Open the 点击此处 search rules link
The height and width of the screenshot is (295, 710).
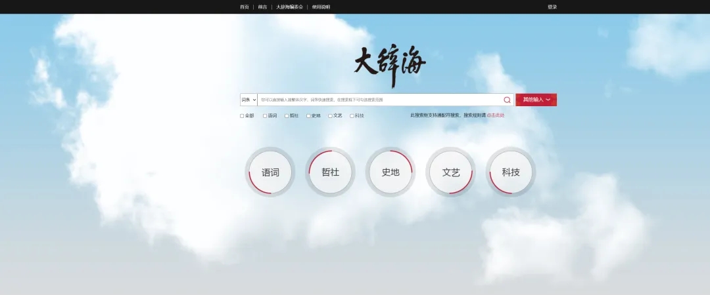pos(496,115)
